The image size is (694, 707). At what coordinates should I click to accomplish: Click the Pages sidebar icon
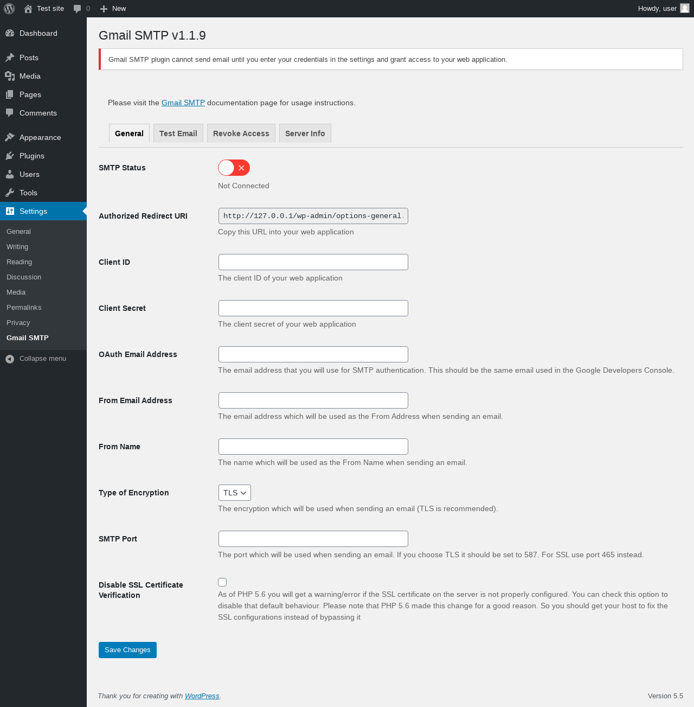point(10,94)
